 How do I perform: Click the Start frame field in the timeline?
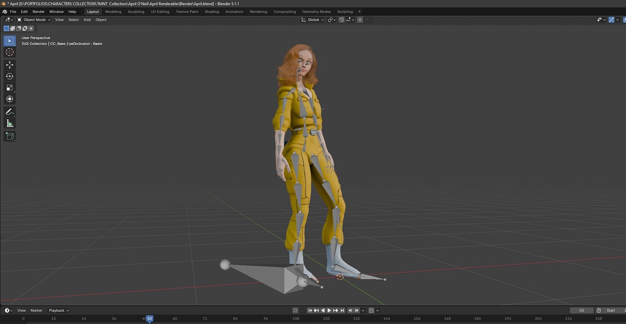(x=614, y=311)
